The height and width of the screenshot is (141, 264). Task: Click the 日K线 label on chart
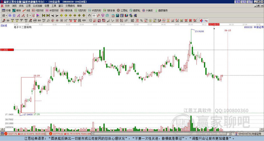[4, 26]
